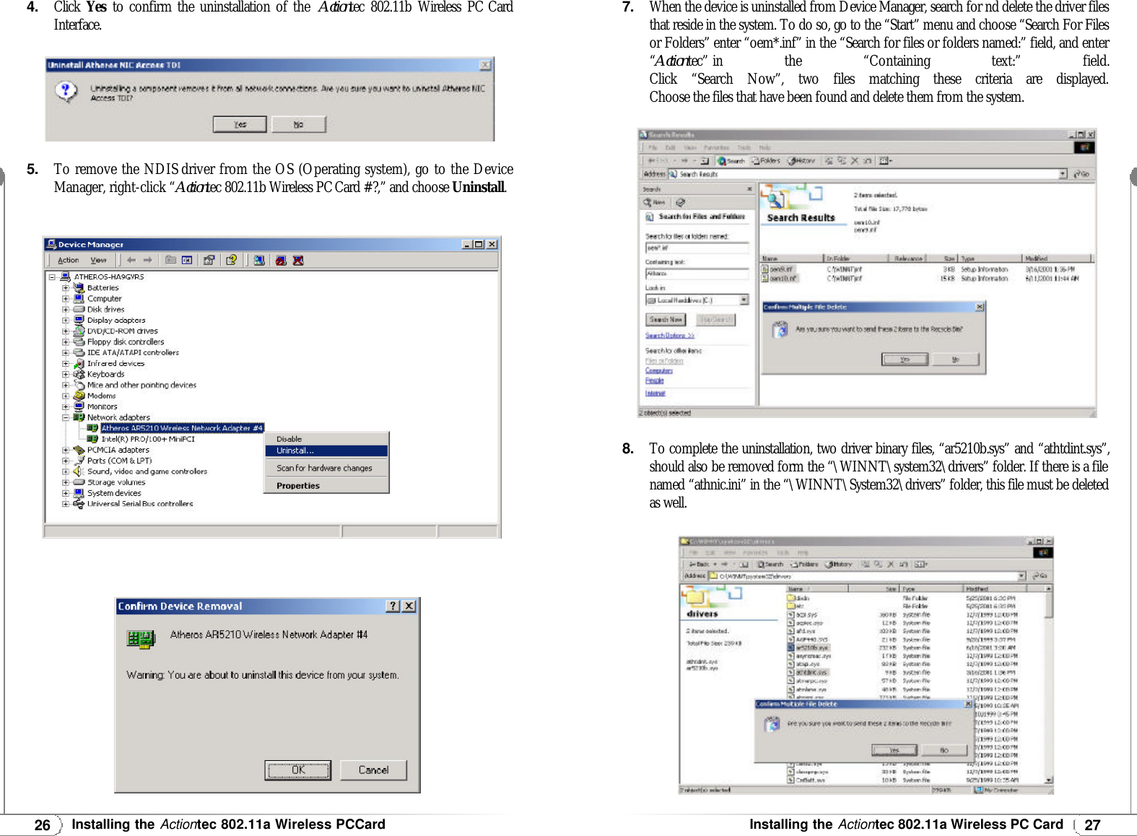Click the Search Options link
Viewport: 1137px width, 836px height.
[669, 336]
